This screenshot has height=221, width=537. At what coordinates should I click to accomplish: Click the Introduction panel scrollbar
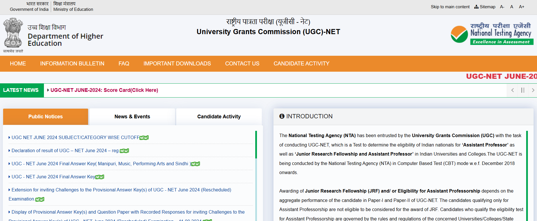tap(527, 176)
